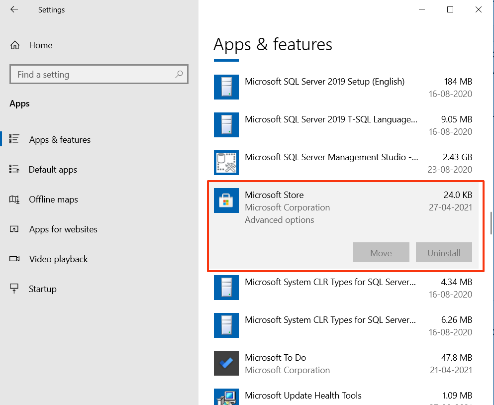Click the Move button for Microsoft Store
The image size is (494, 405).
[x=381, y=252]
